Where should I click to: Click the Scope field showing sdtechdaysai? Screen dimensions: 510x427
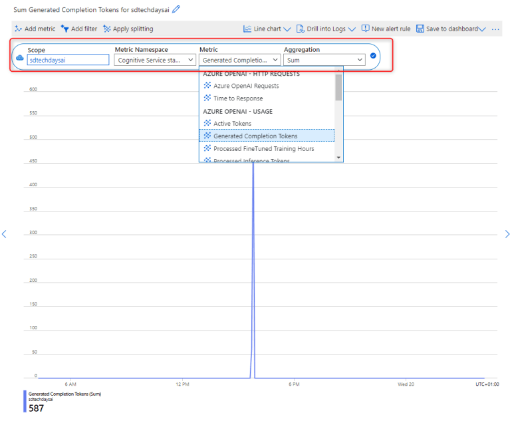pos(68,60)
